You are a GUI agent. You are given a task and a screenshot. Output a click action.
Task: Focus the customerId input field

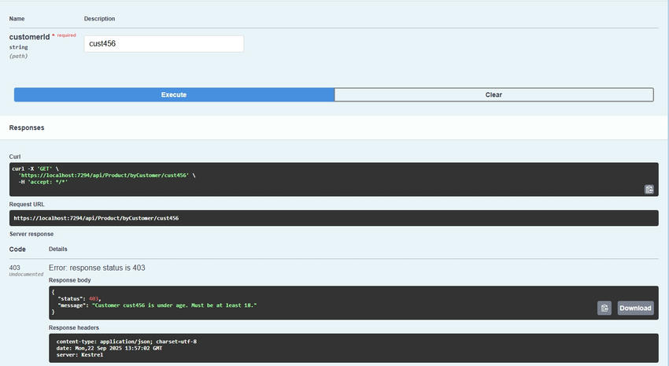[x=164, y=43]
